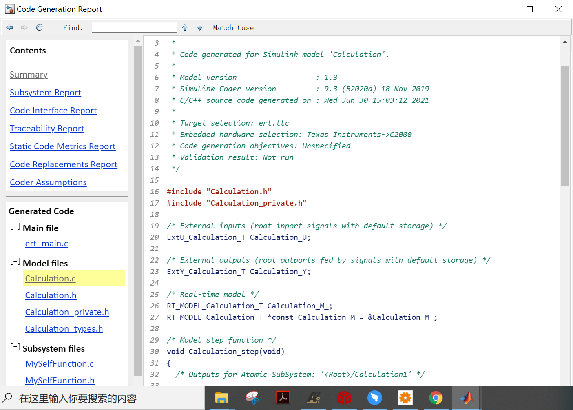
Task: Open the Summary page
Action: coord(29,75)
